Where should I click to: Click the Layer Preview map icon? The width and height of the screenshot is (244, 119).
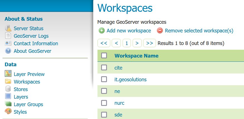[x=8, y=74]
